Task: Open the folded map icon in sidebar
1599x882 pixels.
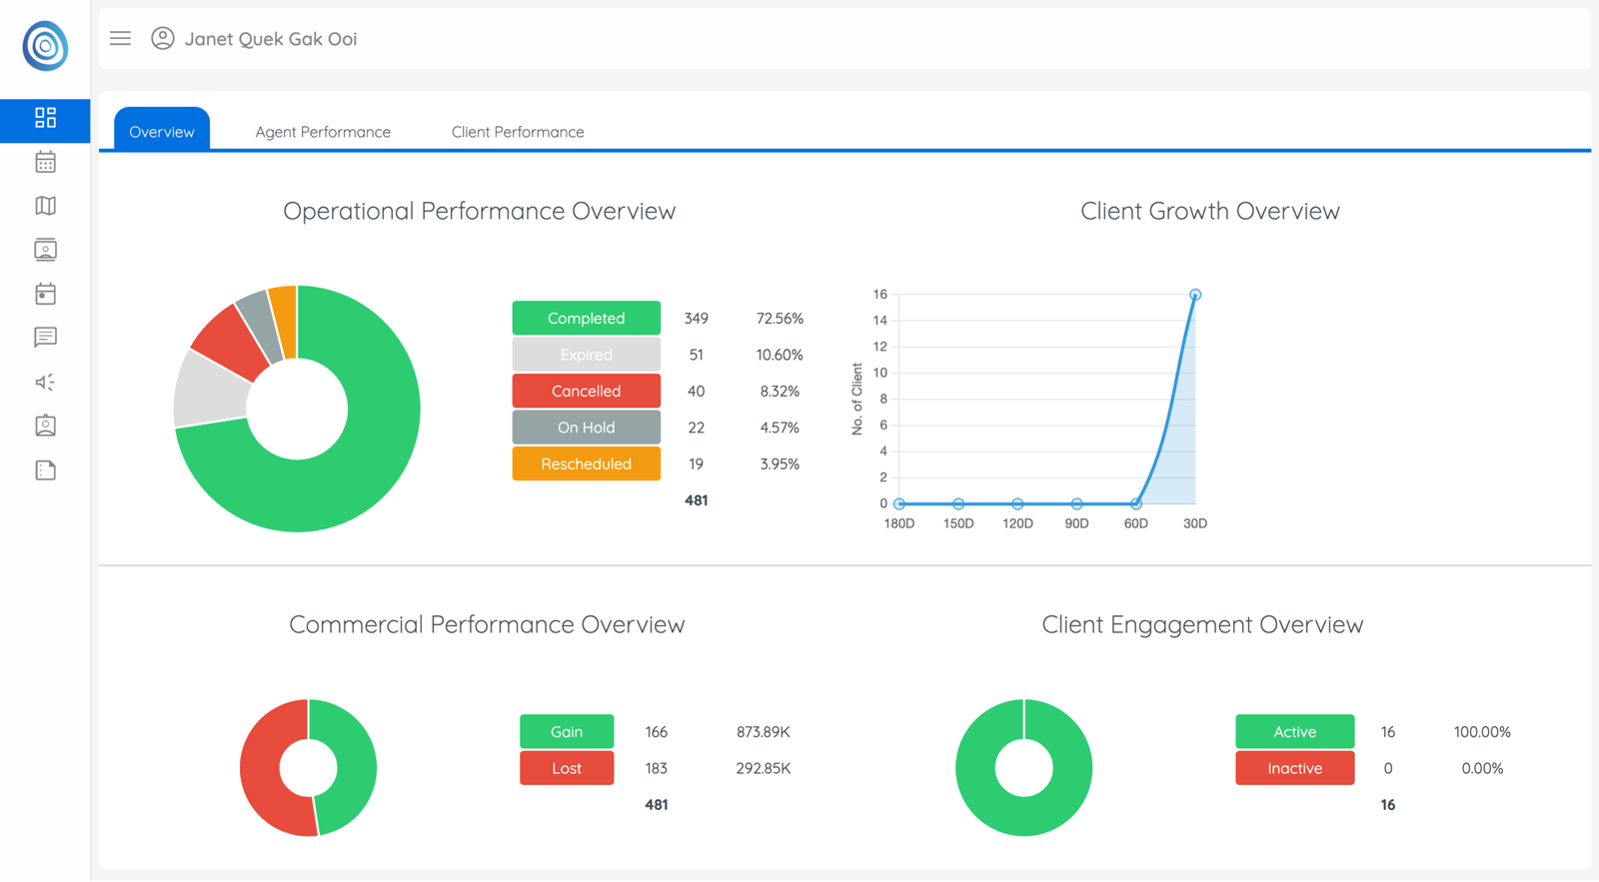Action: tap(45, 206)
